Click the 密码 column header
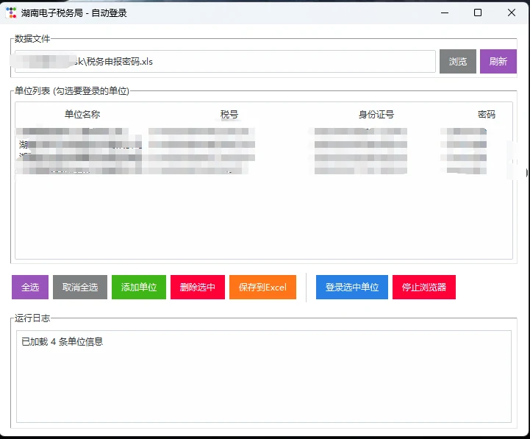This screenshot has width=530, height=439. coord(487,114)
